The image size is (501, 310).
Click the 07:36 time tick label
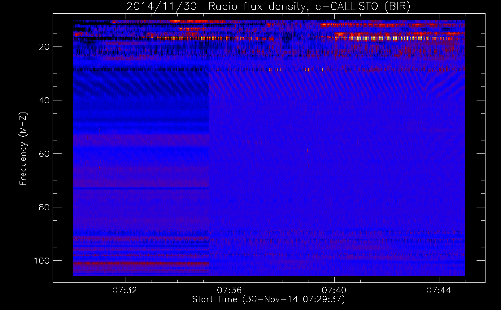(229, 290)
